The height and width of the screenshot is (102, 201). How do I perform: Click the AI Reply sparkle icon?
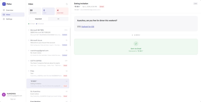[132, 35]
